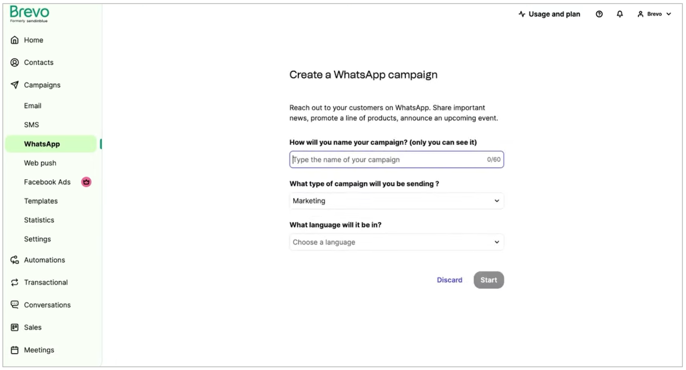The image size is (686, 370).
Task: Click the Automations icon
Action: pyautogui.click(x=15, y=260)
